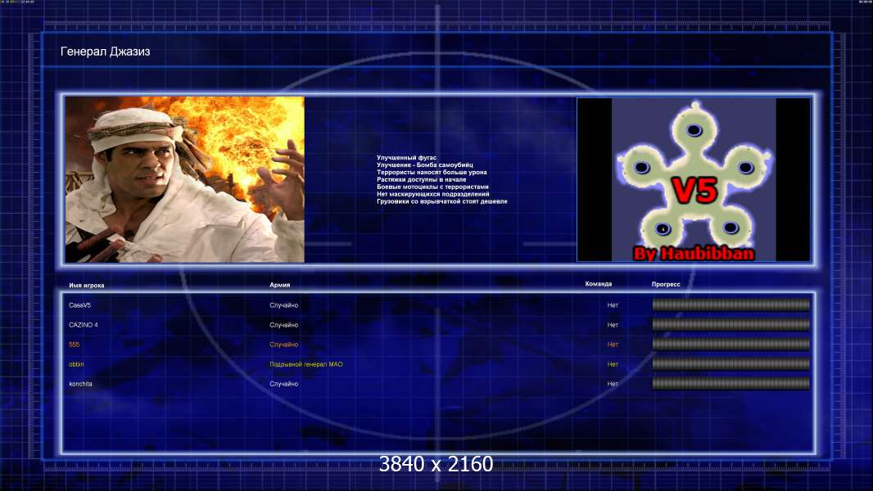The width and height of the screenshot is (873, 491).
Task: Select start position 4 on map preview
Action: pyautogui.click(x=663, y=228)
